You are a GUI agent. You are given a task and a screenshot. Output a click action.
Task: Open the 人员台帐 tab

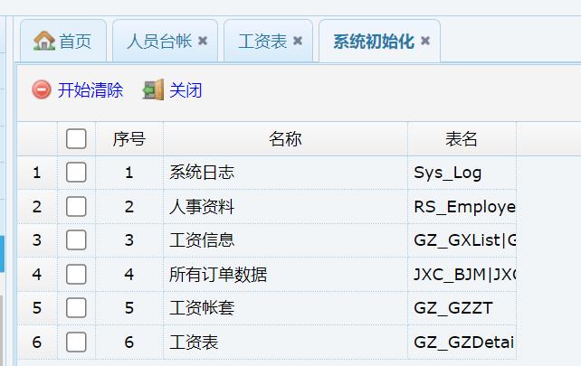pos(158,42)
